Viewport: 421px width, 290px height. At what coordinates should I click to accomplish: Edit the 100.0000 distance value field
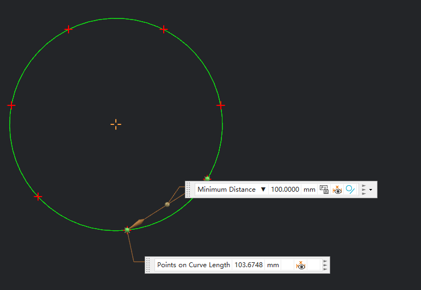[x=285, y=190]
